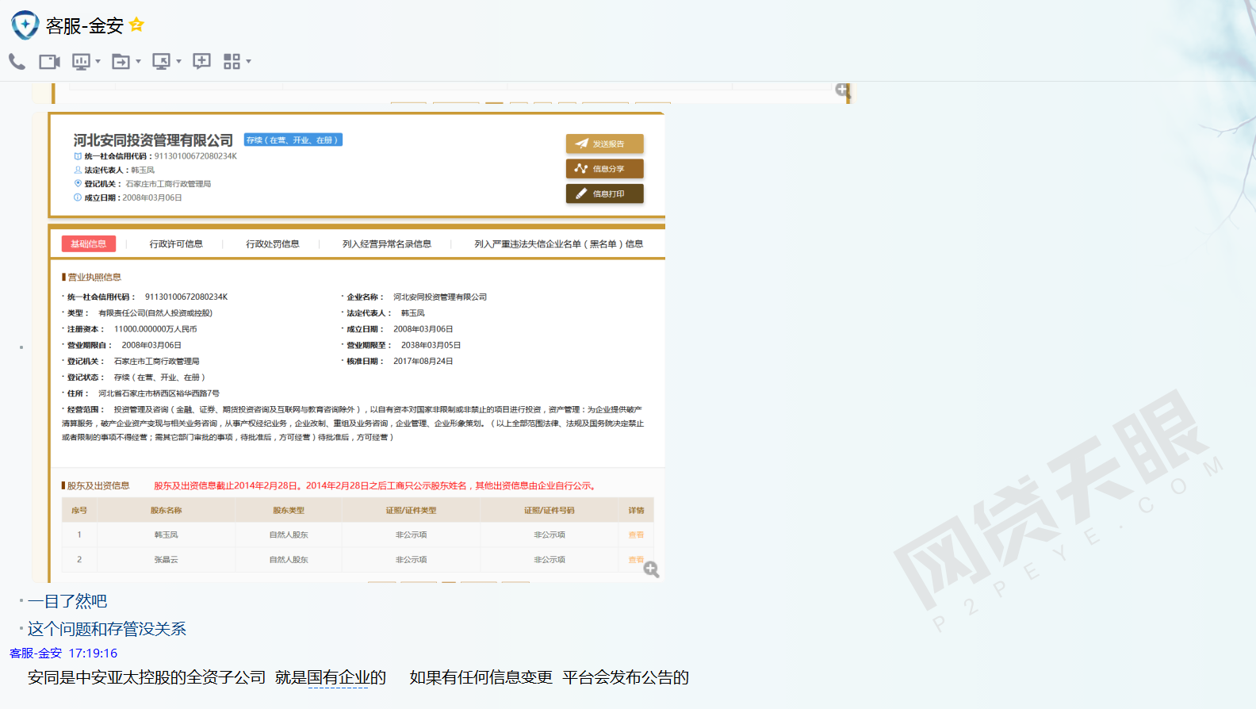Click shareholder name 张晶云 in the table
This screenshot has height=709, width=1256.
click(167, 559)
